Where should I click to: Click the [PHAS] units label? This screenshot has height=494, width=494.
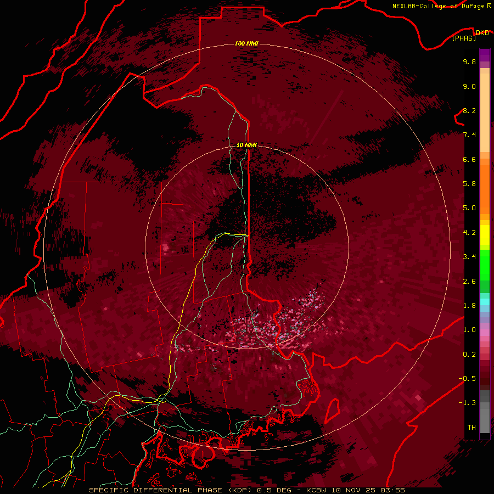(464, 38)
